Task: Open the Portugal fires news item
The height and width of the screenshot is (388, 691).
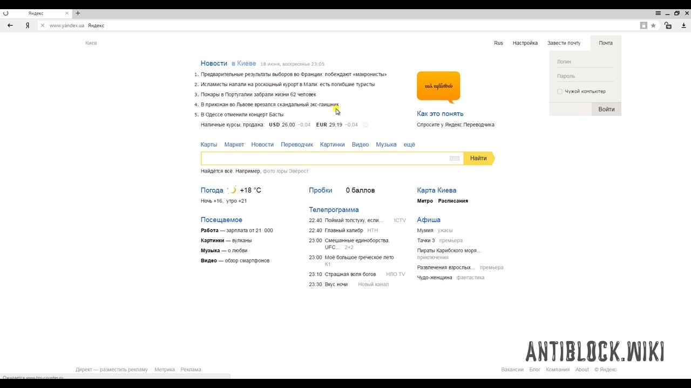Action: pos(259,94)
